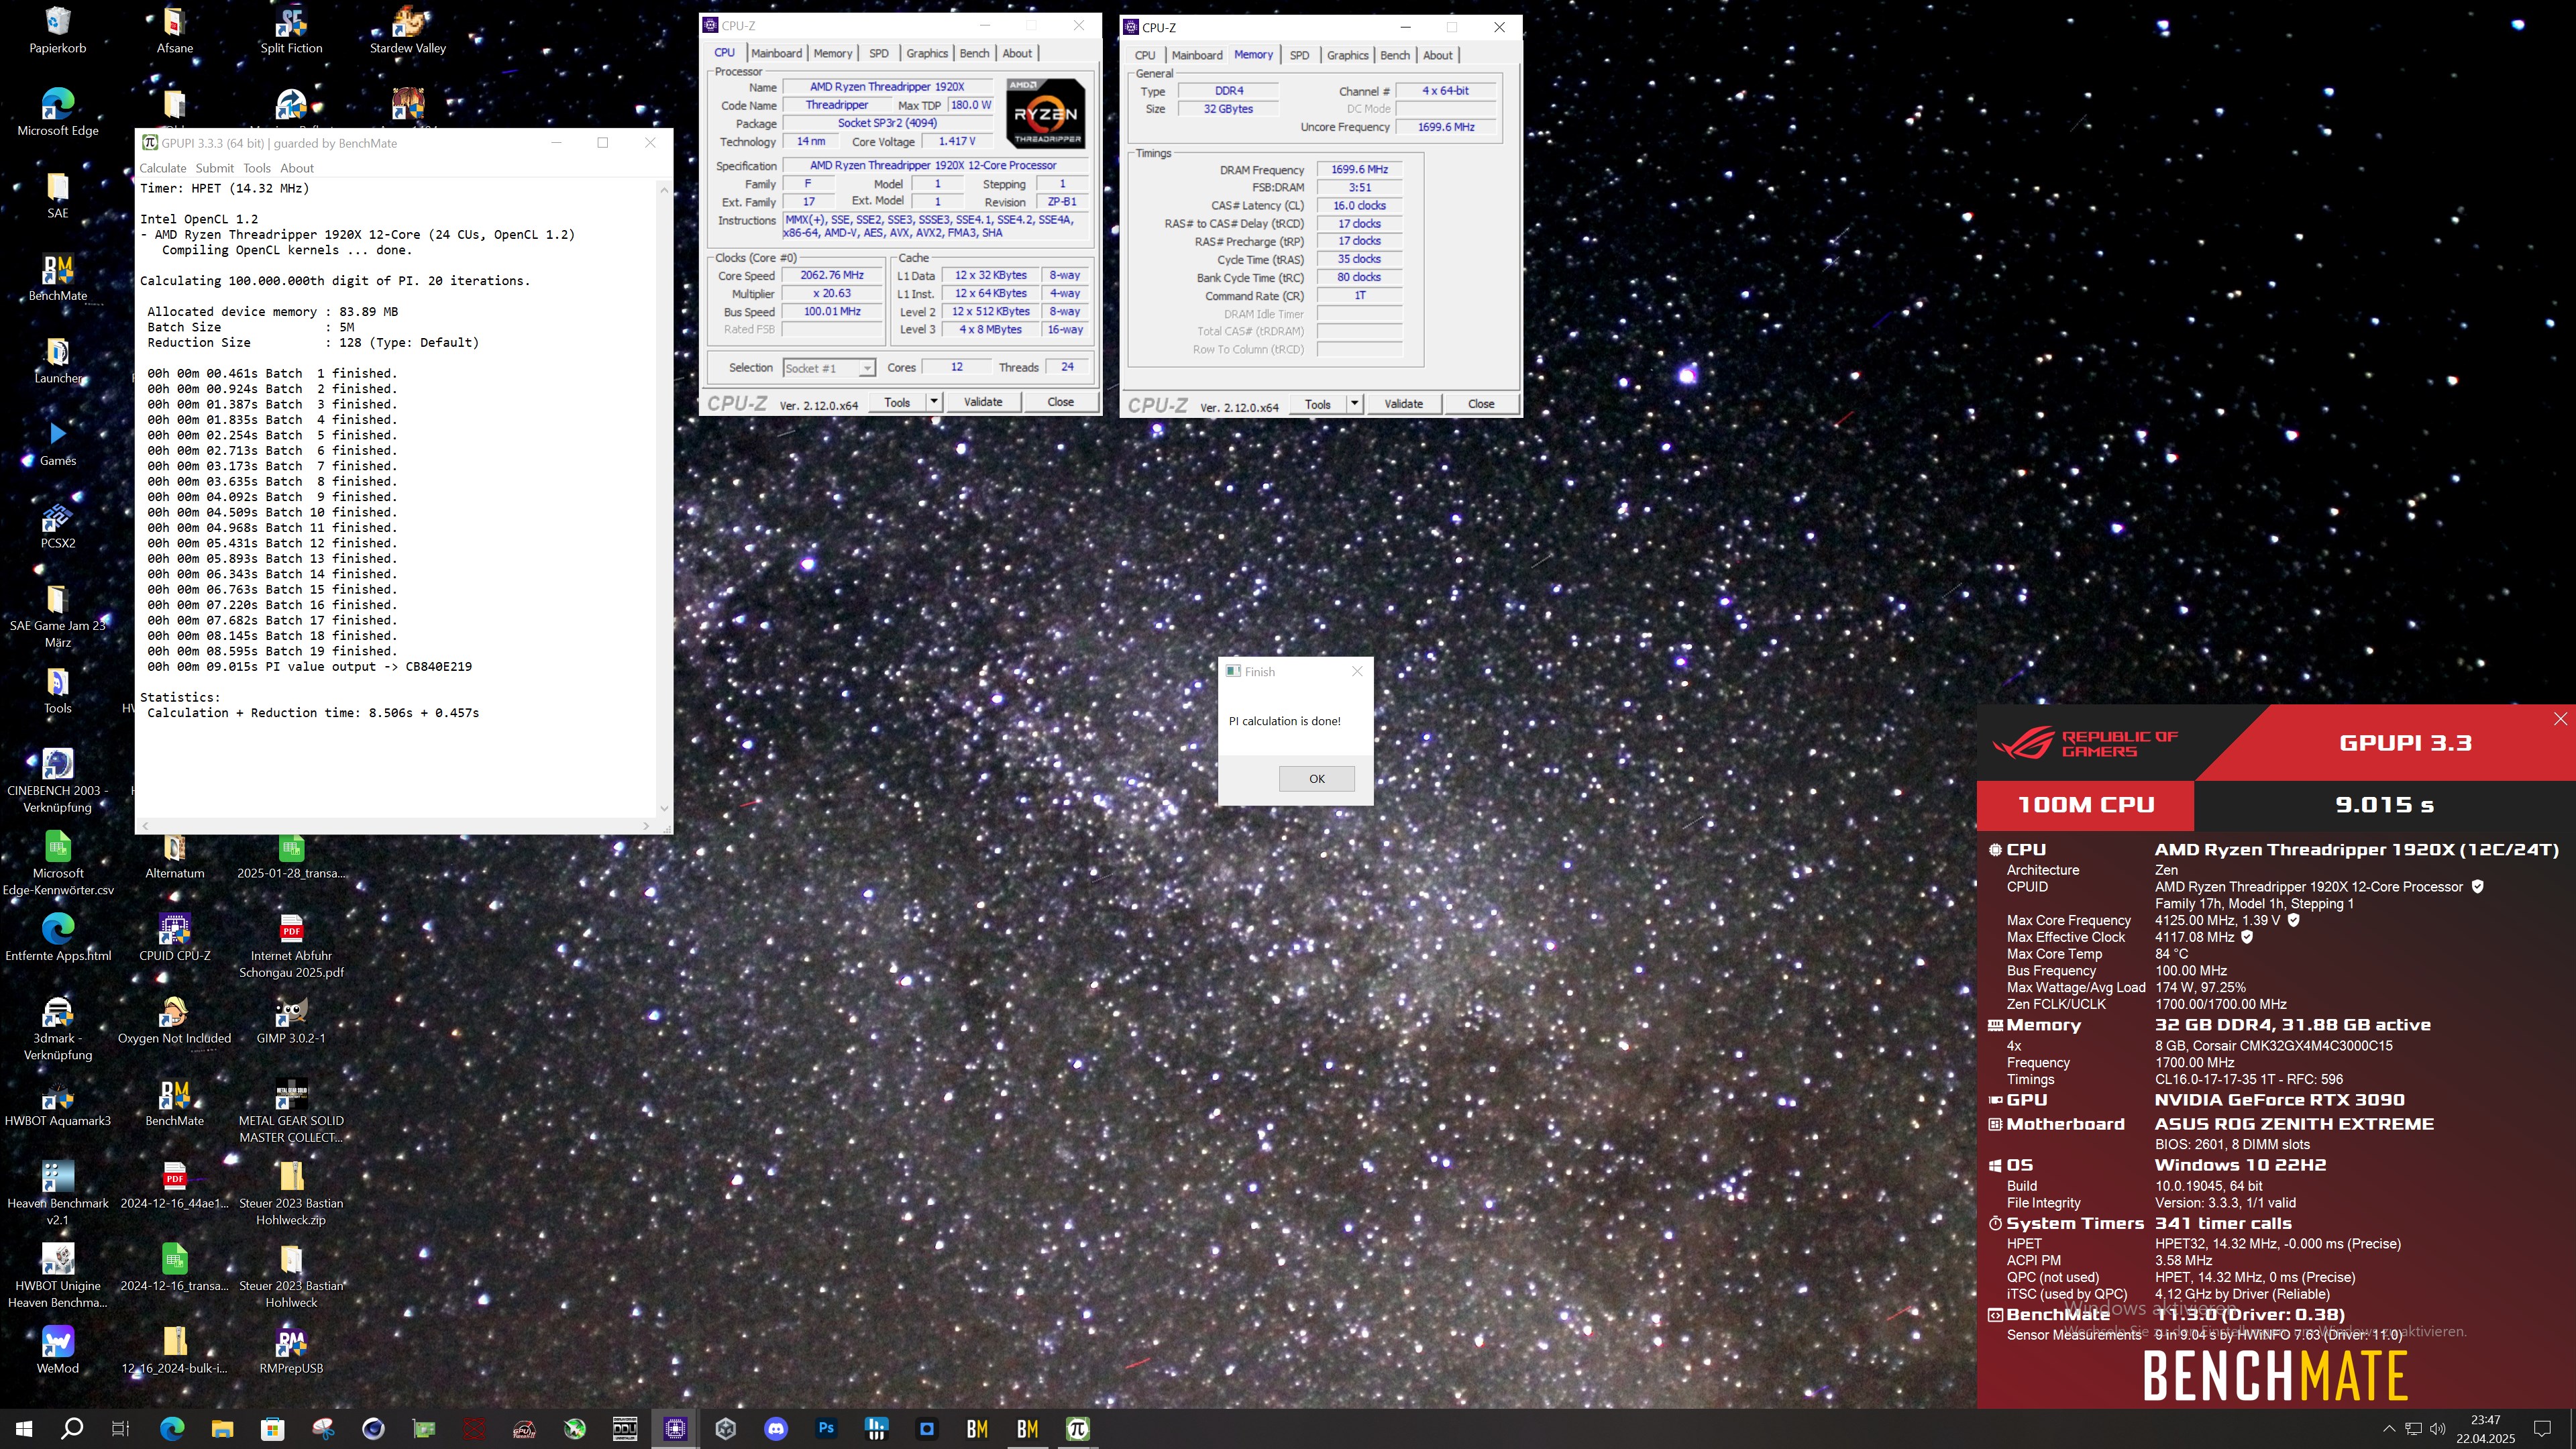
Task: Open the Microsoft Edge desktop shortcut
Action: (x=58, y=112)
